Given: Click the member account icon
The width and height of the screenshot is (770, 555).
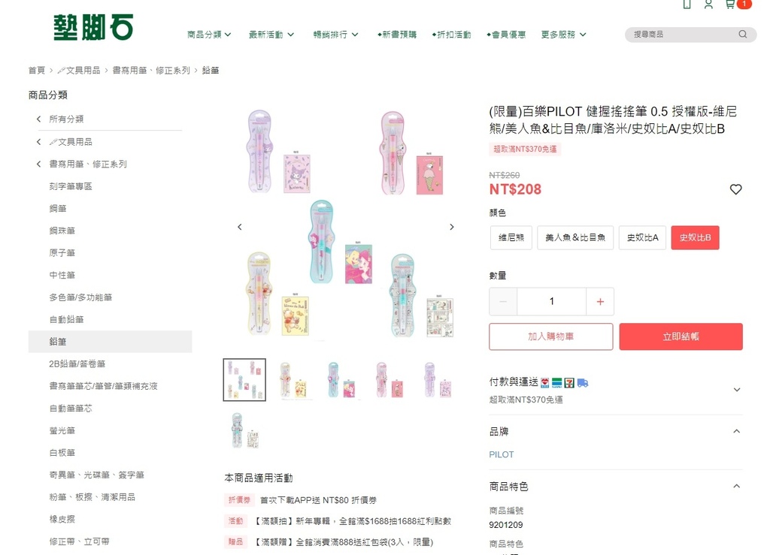Looking at the screenshot, I should tap(708, 5).
